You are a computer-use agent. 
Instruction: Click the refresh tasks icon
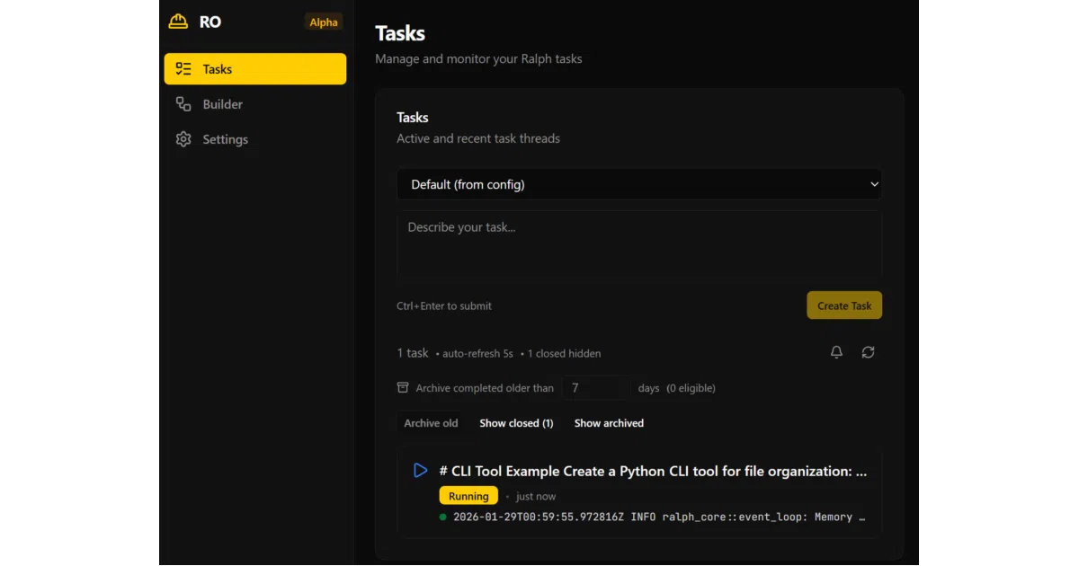tap(868, 352)
